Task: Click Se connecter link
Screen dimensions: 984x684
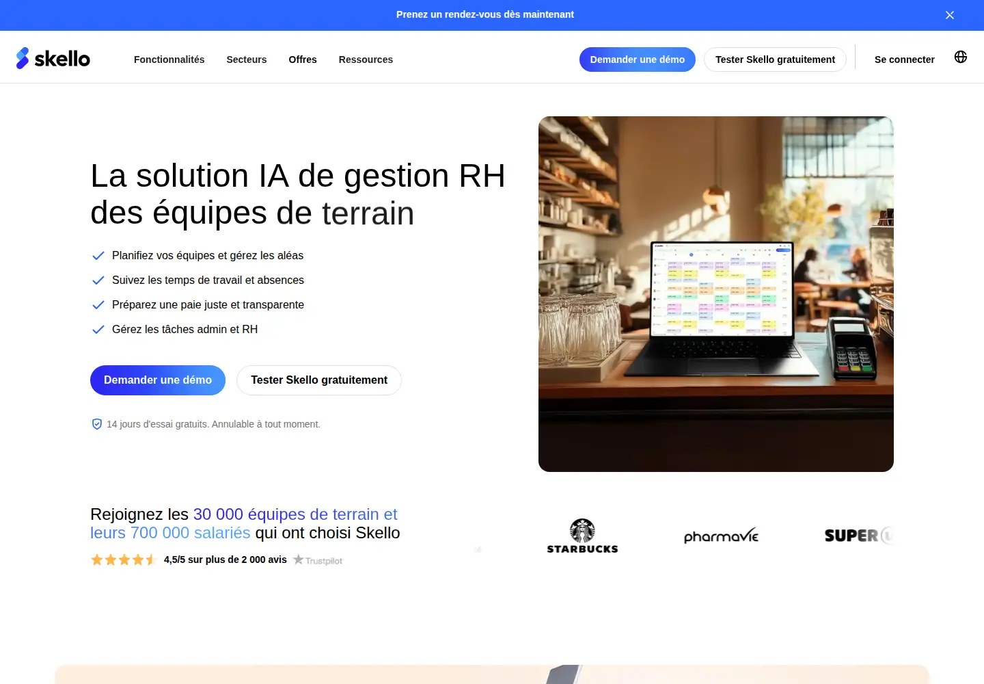Action: tap(905, 60)
